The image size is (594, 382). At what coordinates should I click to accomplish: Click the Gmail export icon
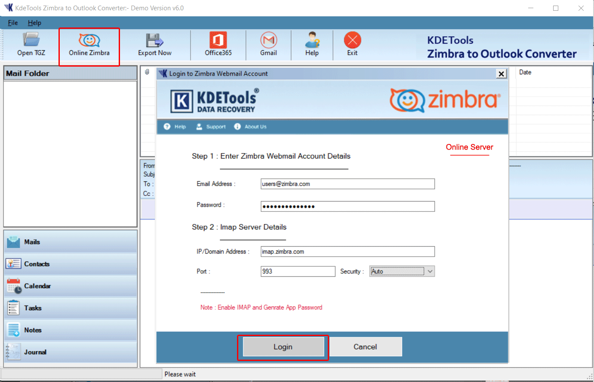tap(268, 44)
